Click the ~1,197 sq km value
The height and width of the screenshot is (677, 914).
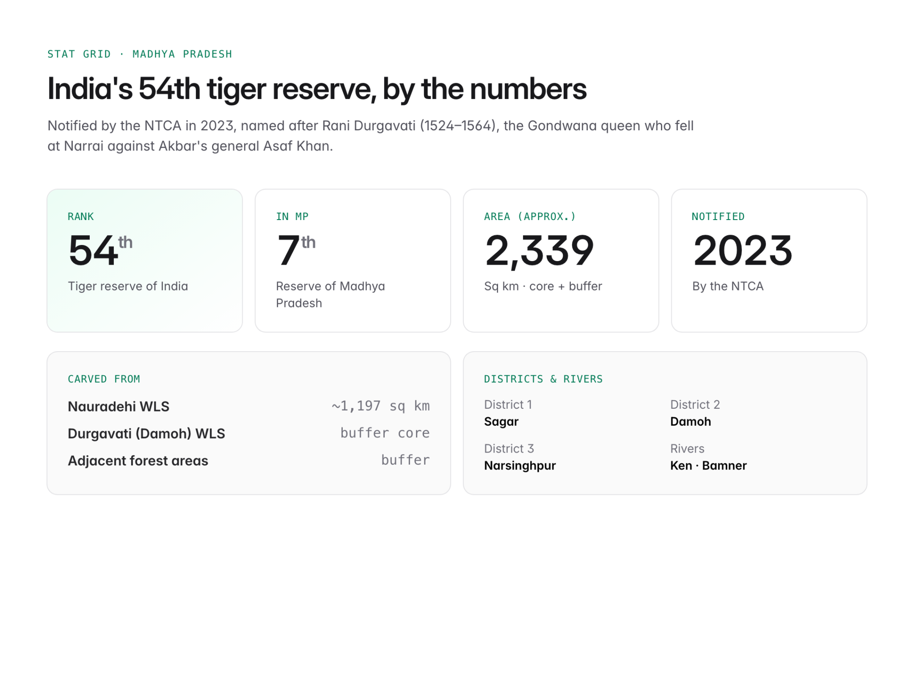[381, 406]
